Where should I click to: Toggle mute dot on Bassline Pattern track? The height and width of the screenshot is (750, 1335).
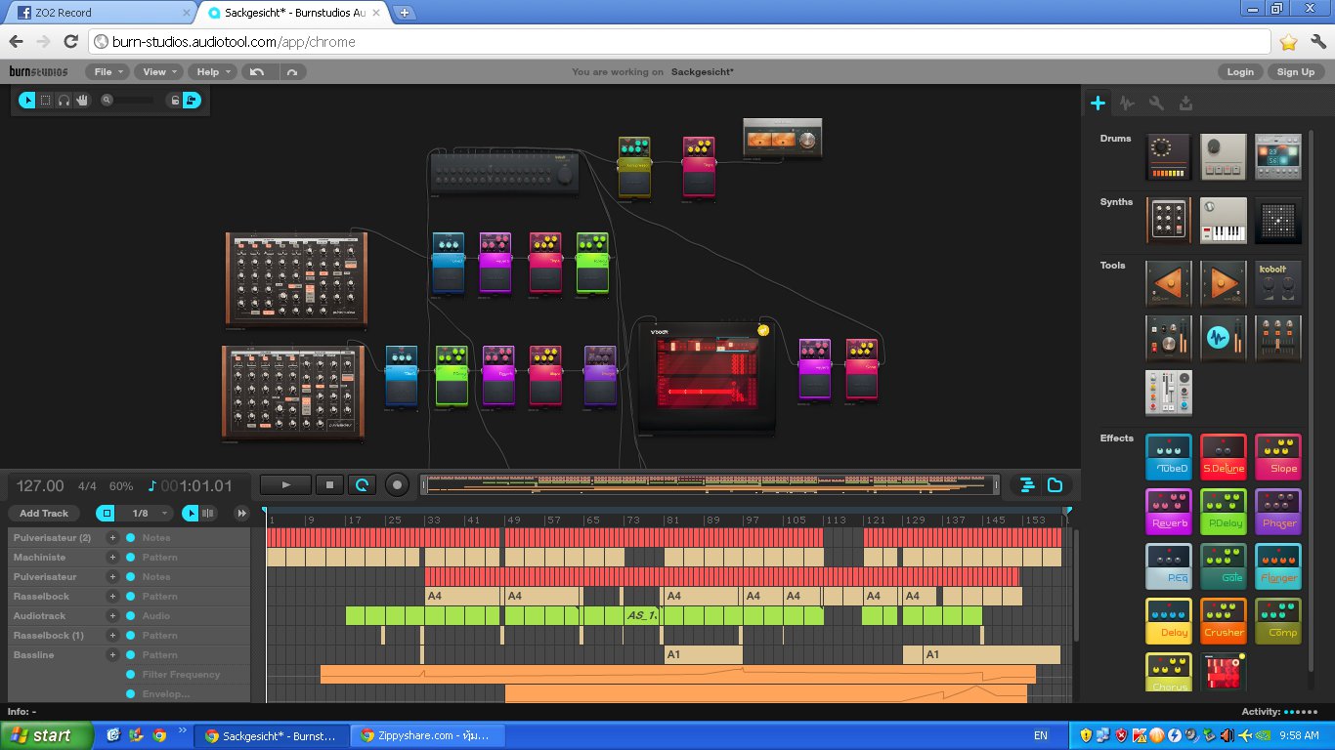point(130,655)
